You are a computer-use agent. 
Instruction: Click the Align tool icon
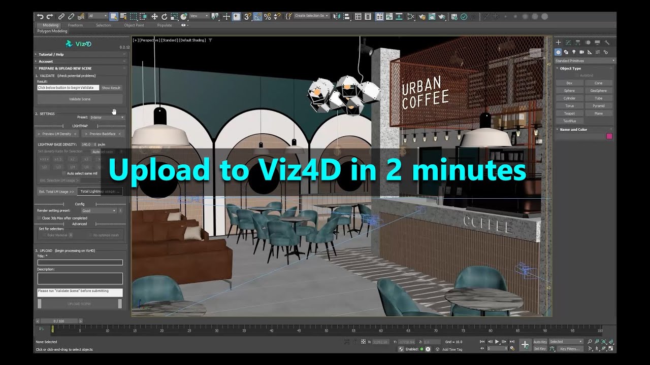pyautogui.click(x=346, y=16)
